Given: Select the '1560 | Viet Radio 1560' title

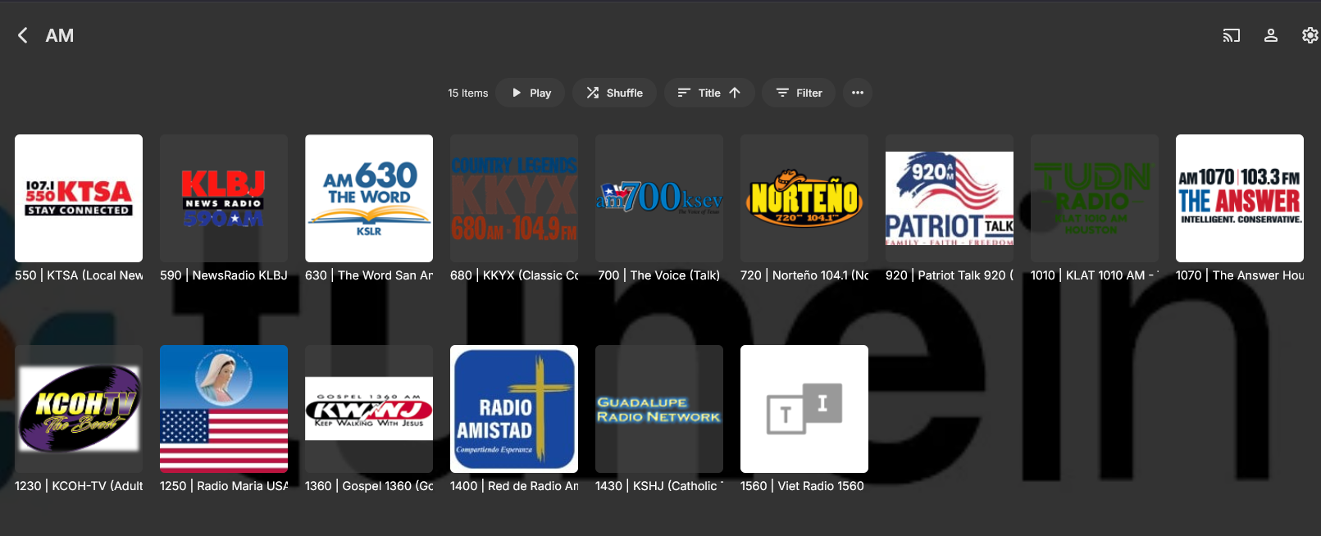Looking at the screenshot, I should coord(802,486).
